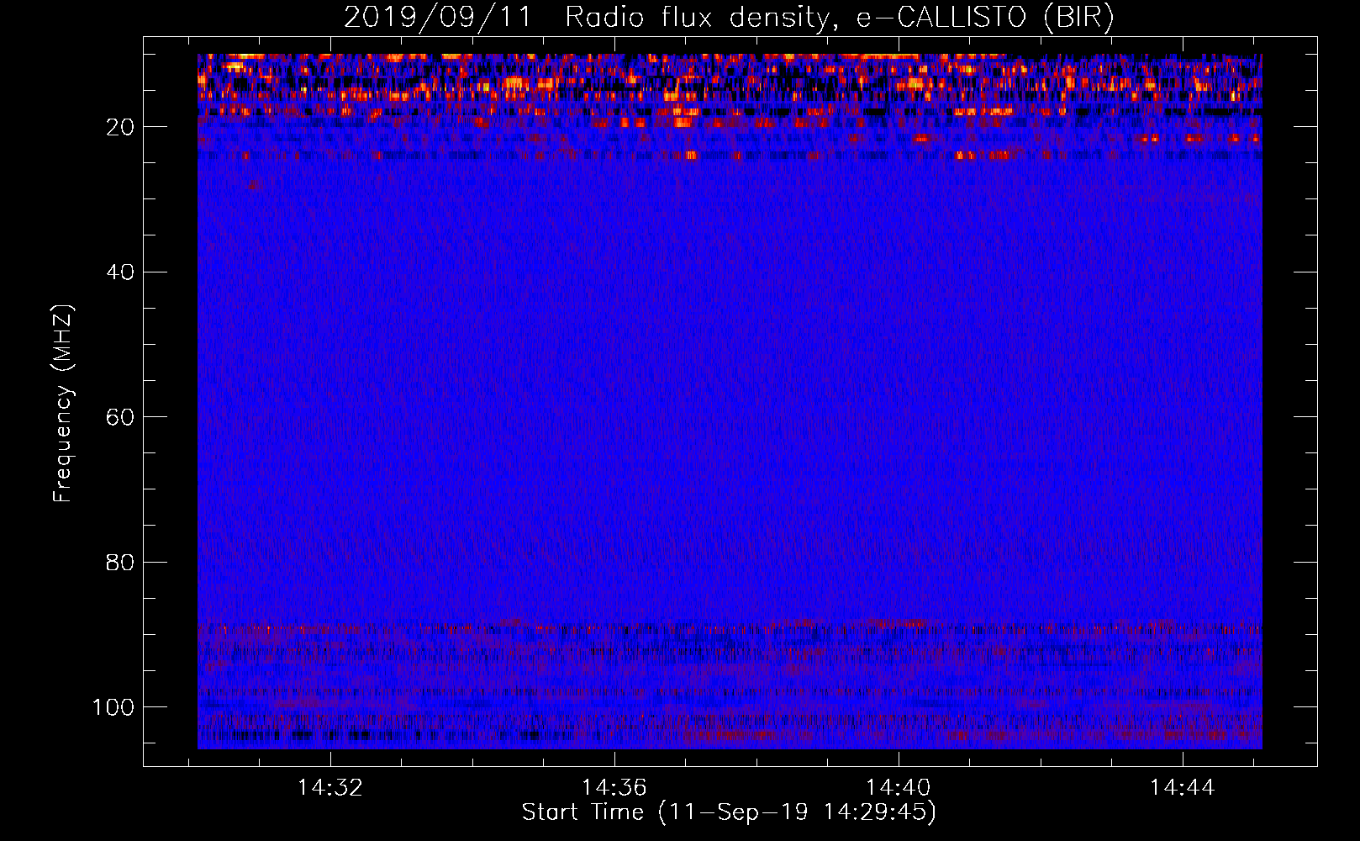Click the '14:36' time tick label
The image size is (1360, 841).
[x=614, y=788]
